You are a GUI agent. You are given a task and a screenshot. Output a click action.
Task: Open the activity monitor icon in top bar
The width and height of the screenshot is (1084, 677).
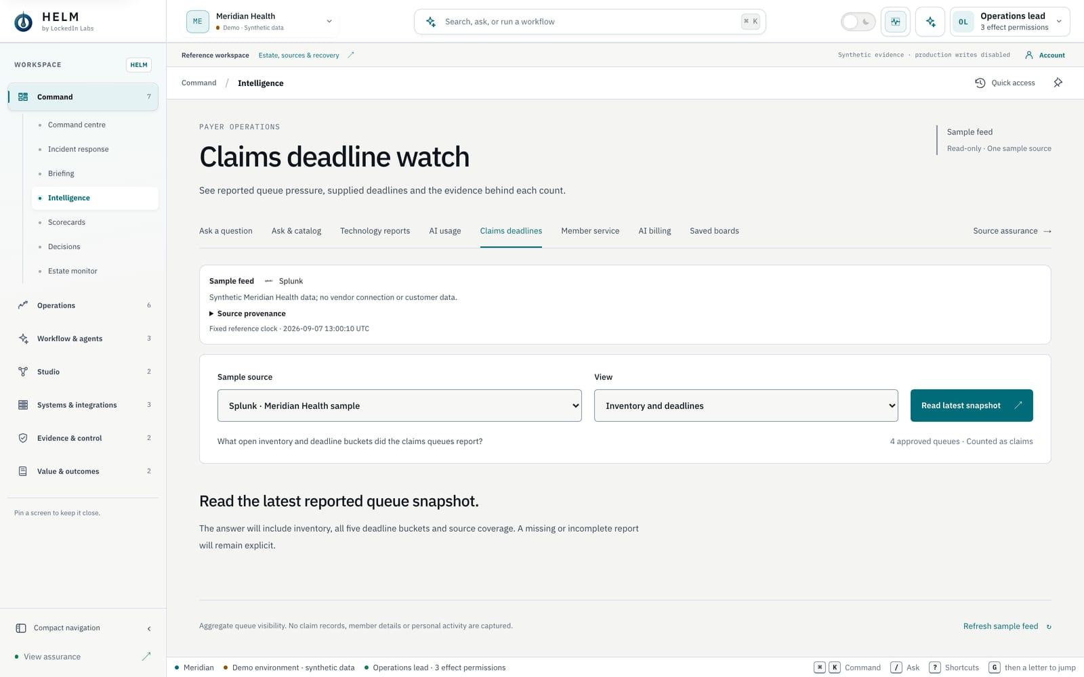click(896, 22)
